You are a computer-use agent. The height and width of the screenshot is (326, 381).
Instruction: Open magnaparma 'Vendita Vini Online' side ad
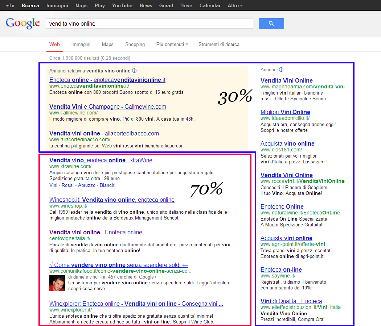287,80
